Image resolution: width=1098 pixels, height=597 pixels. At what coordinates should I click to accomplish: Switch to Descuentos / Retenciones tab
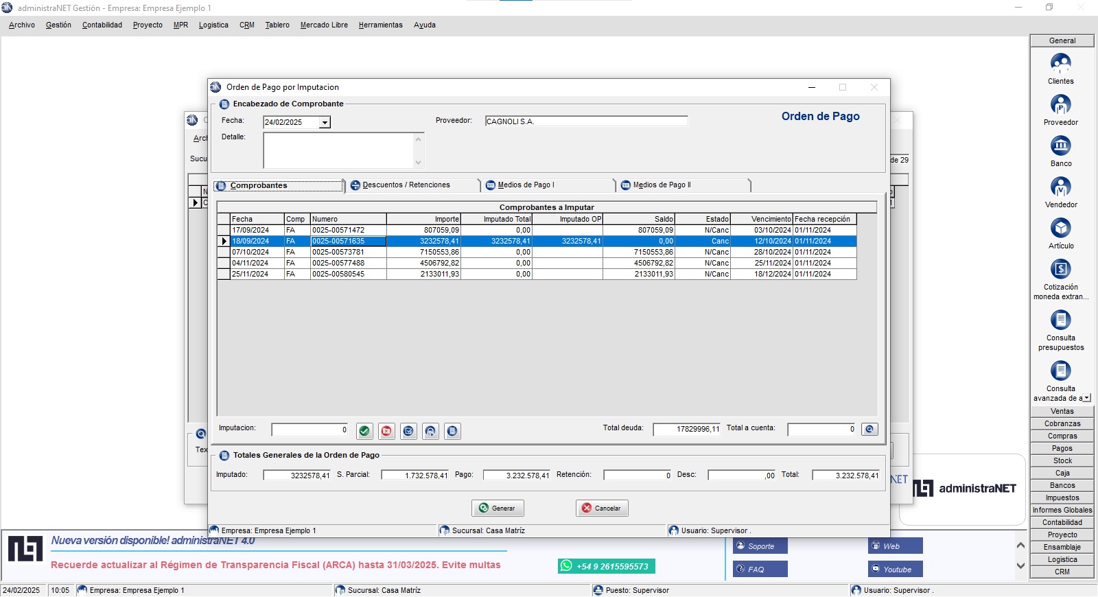[414, 185]
